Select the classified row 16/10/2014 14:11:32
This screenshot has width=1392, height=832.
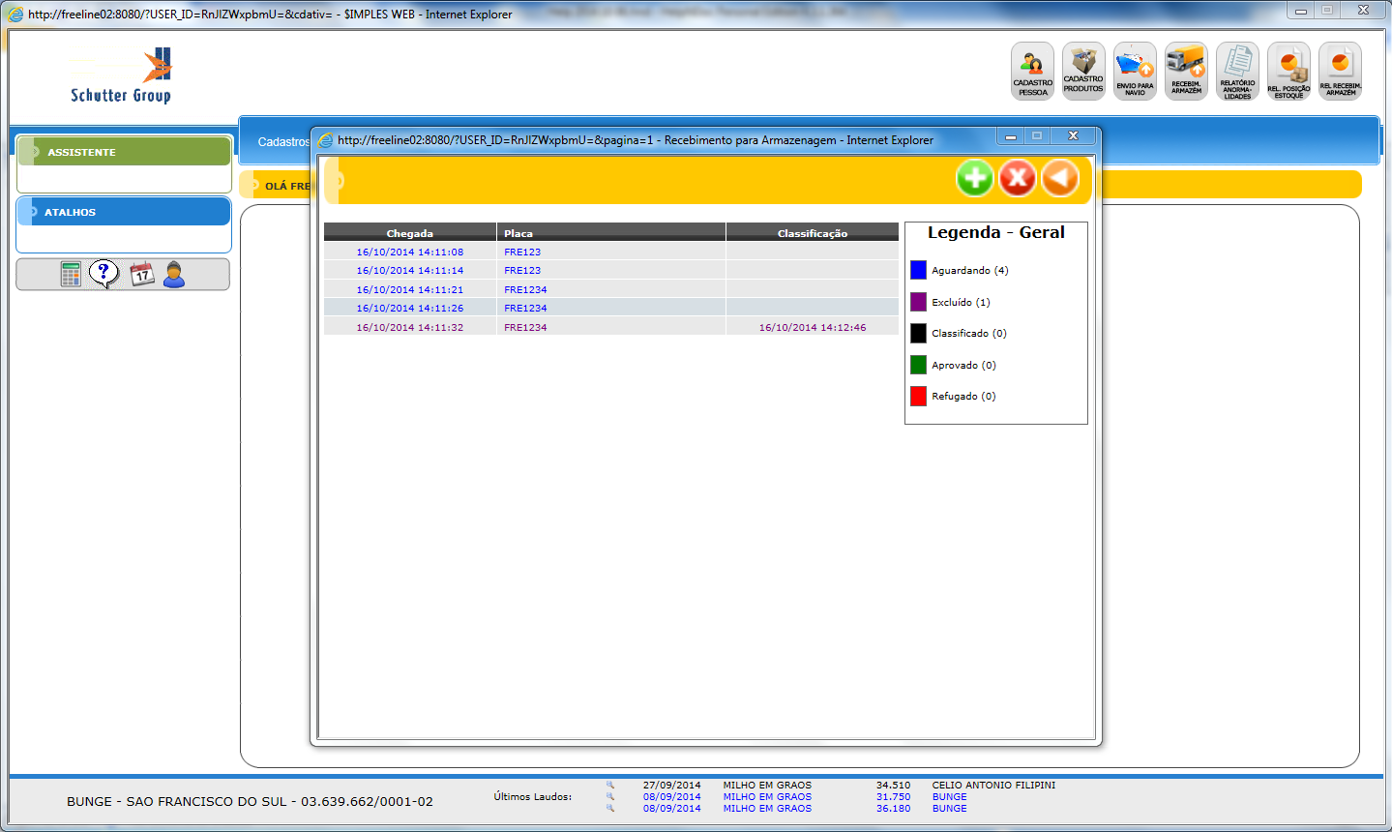[x=409, y=327]
